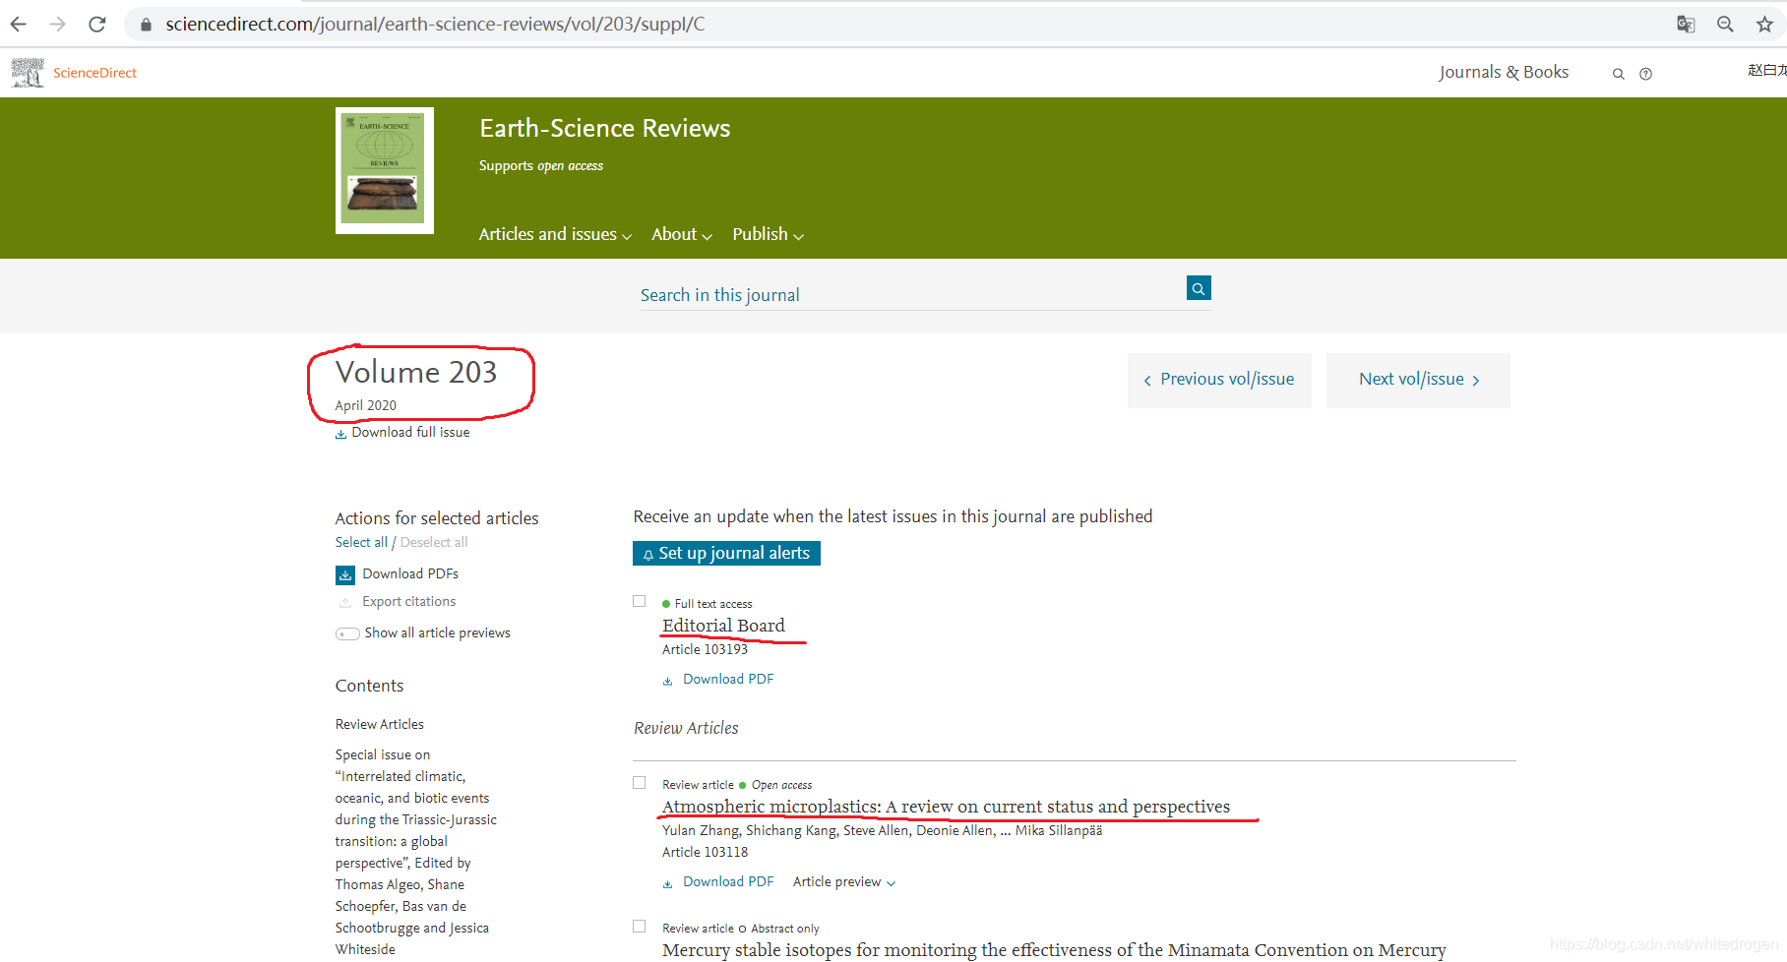Tick the Mercury stable isotopes article checkbox
This screenshot has height=962, width=1787.
tap(640, 927)
